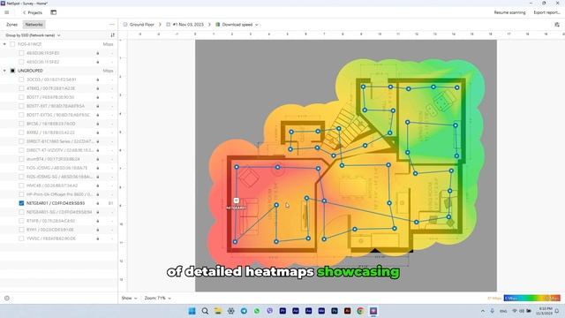Click the Download speed heatmap icon

(218, 25)
